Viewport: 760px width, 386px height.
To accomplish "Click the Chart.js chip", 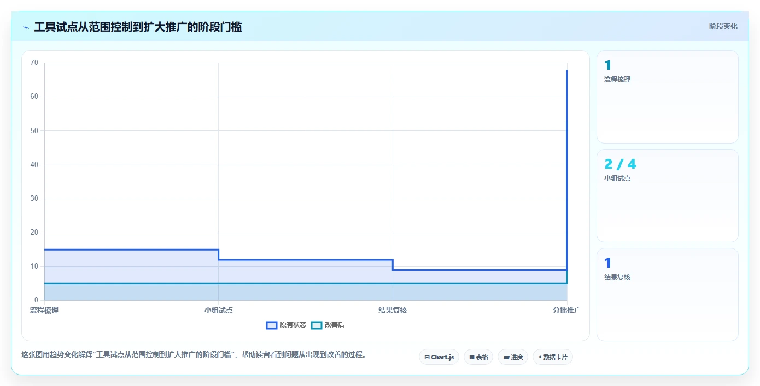I will coord(439,357).
